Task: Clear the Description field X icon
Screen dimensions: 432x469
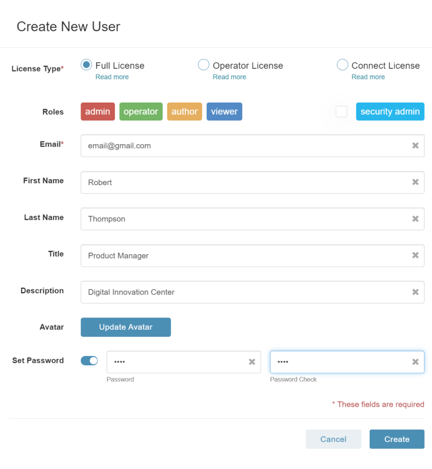Action: (x=415, y=292)
